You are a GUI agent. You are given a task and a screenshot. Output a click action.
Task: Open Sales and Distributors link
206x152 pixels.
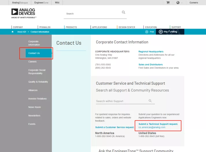(x=151, y=64)
